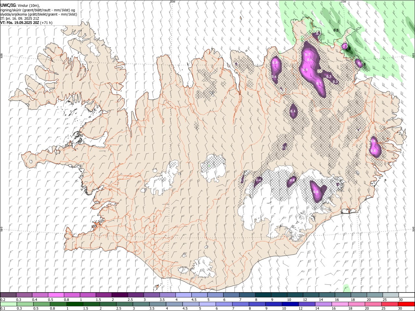Pick the bright red rain swatch after 30
This screenshot has height=311, width=415.
(406, 304)
